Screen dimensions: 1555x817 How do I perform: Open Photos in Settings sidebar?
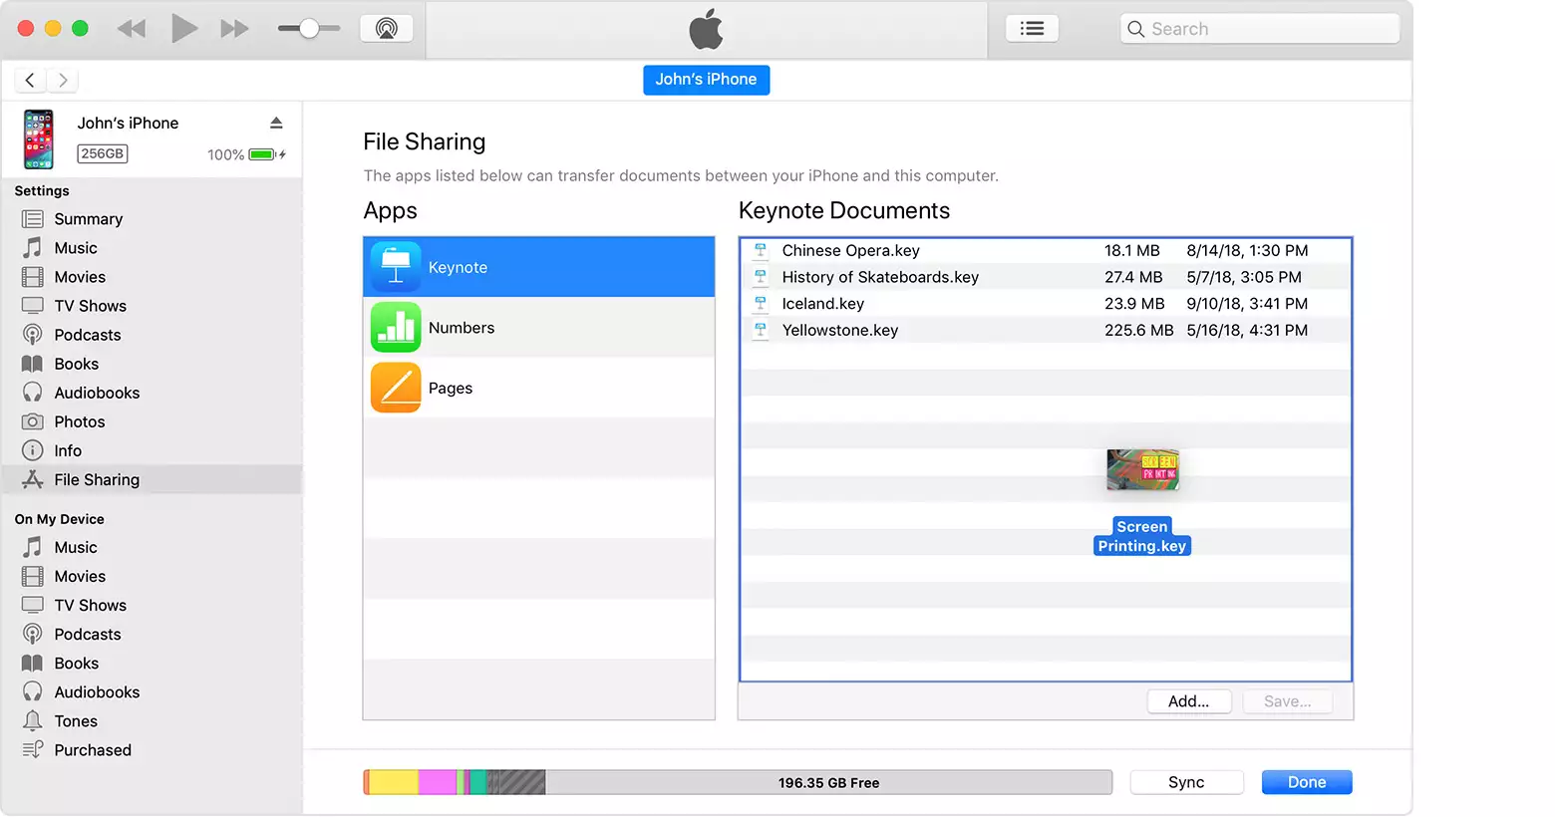point(79,421)
